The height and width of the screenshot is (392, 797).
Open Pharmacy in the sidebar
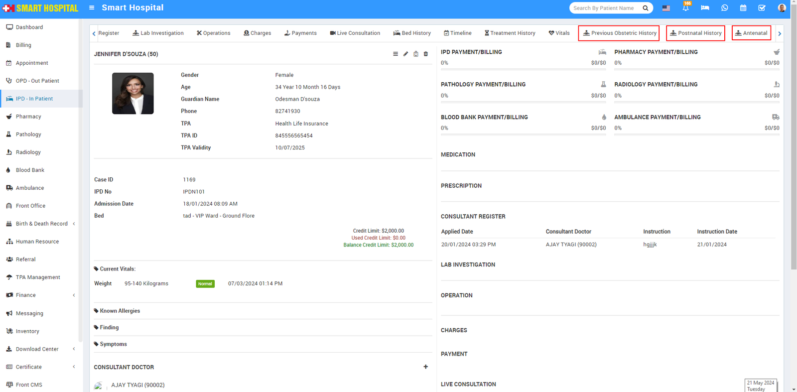point(28,117)
